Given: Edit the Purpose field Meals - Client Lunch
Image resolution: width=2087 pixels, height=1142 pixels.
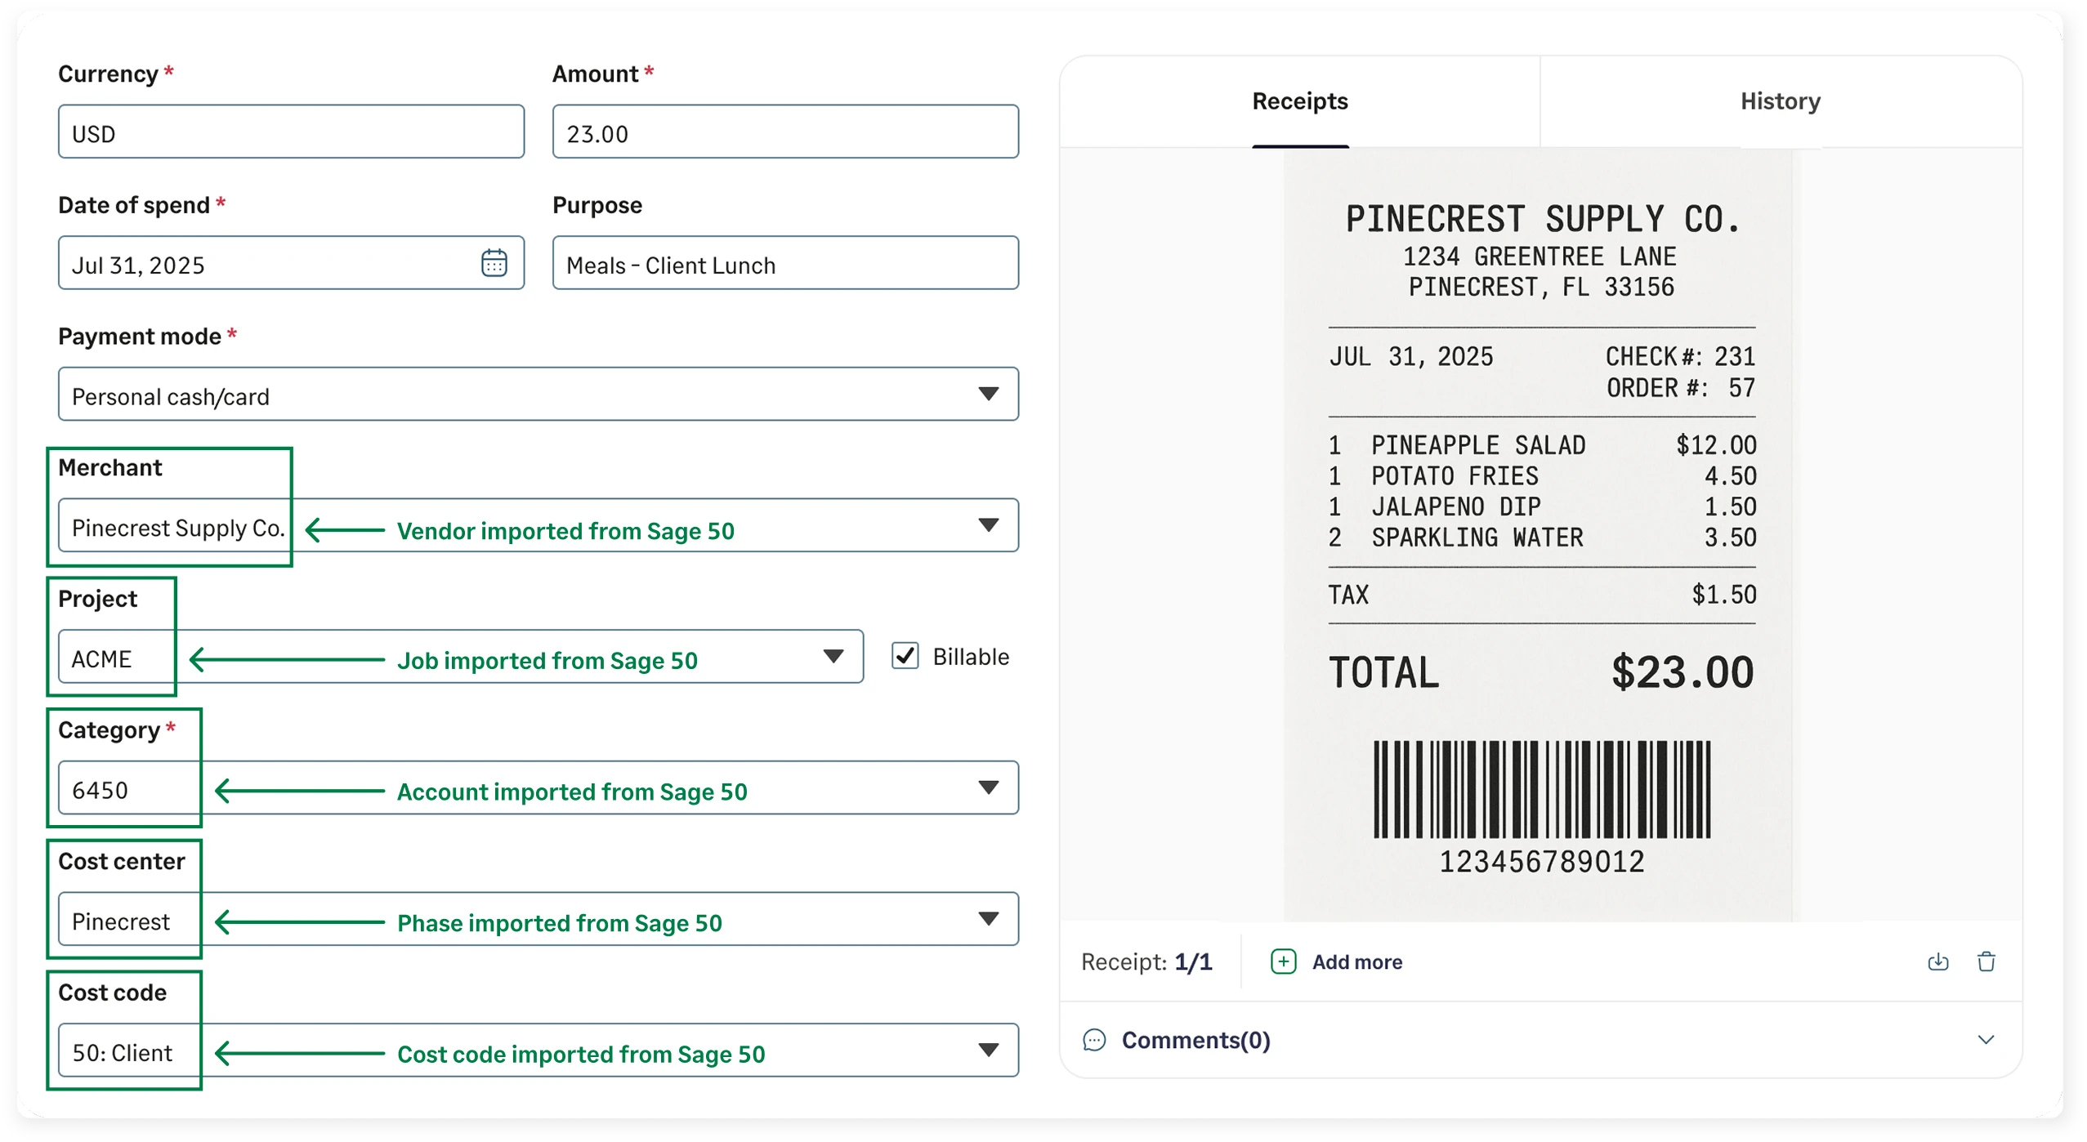Looking at the screenshot, I should coord(784,263).
